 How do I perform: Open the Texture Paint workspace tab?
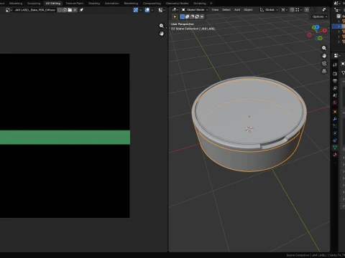74,4
